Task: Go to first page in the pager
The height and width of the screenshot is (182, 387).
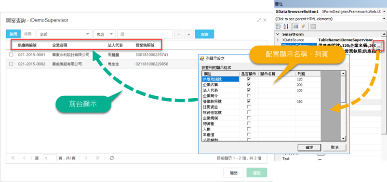Action: (x=13, y=158)
